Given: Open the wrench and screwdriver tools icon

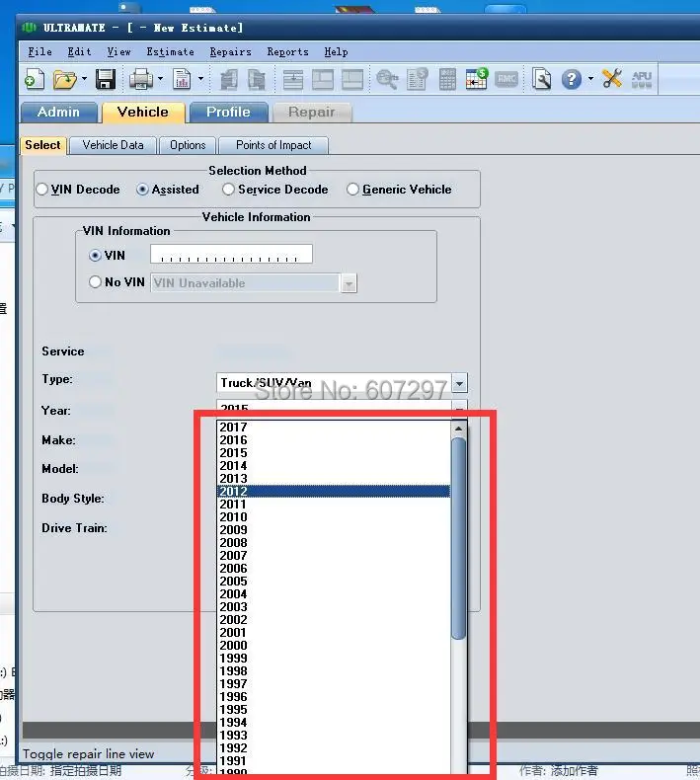Looking at the screenshot, I should [x=612, y=79].
